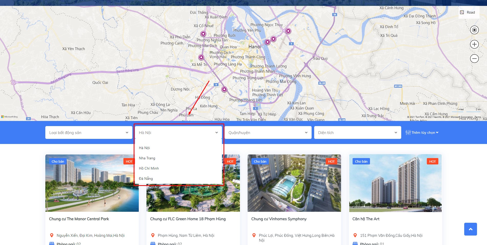This screenshot has width=487, height=245.
Task: Click Cho bán badge on The Manor card
Action: click(58, 161)
